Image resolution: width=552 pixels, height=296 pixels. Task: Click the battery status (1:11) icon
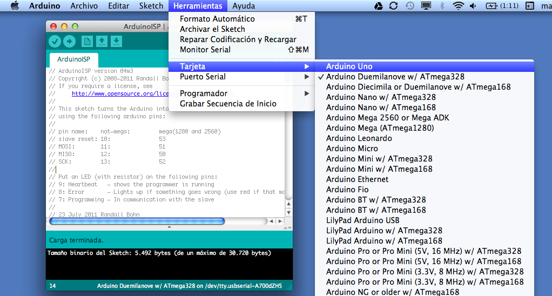[x=502, y=5]
